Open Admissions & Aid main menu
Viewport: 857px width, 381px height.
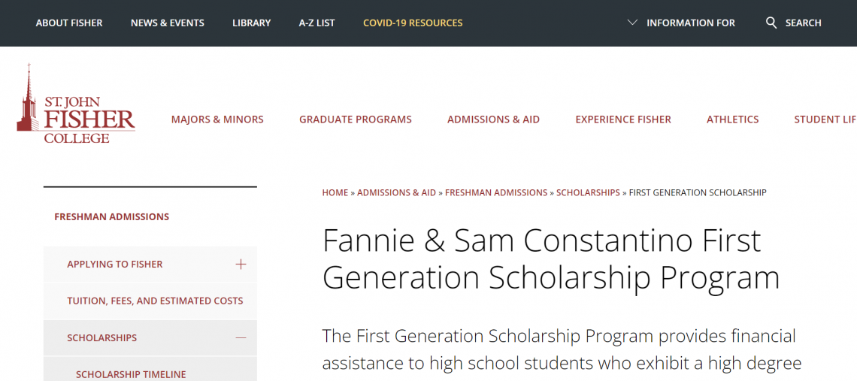[493, 119]
